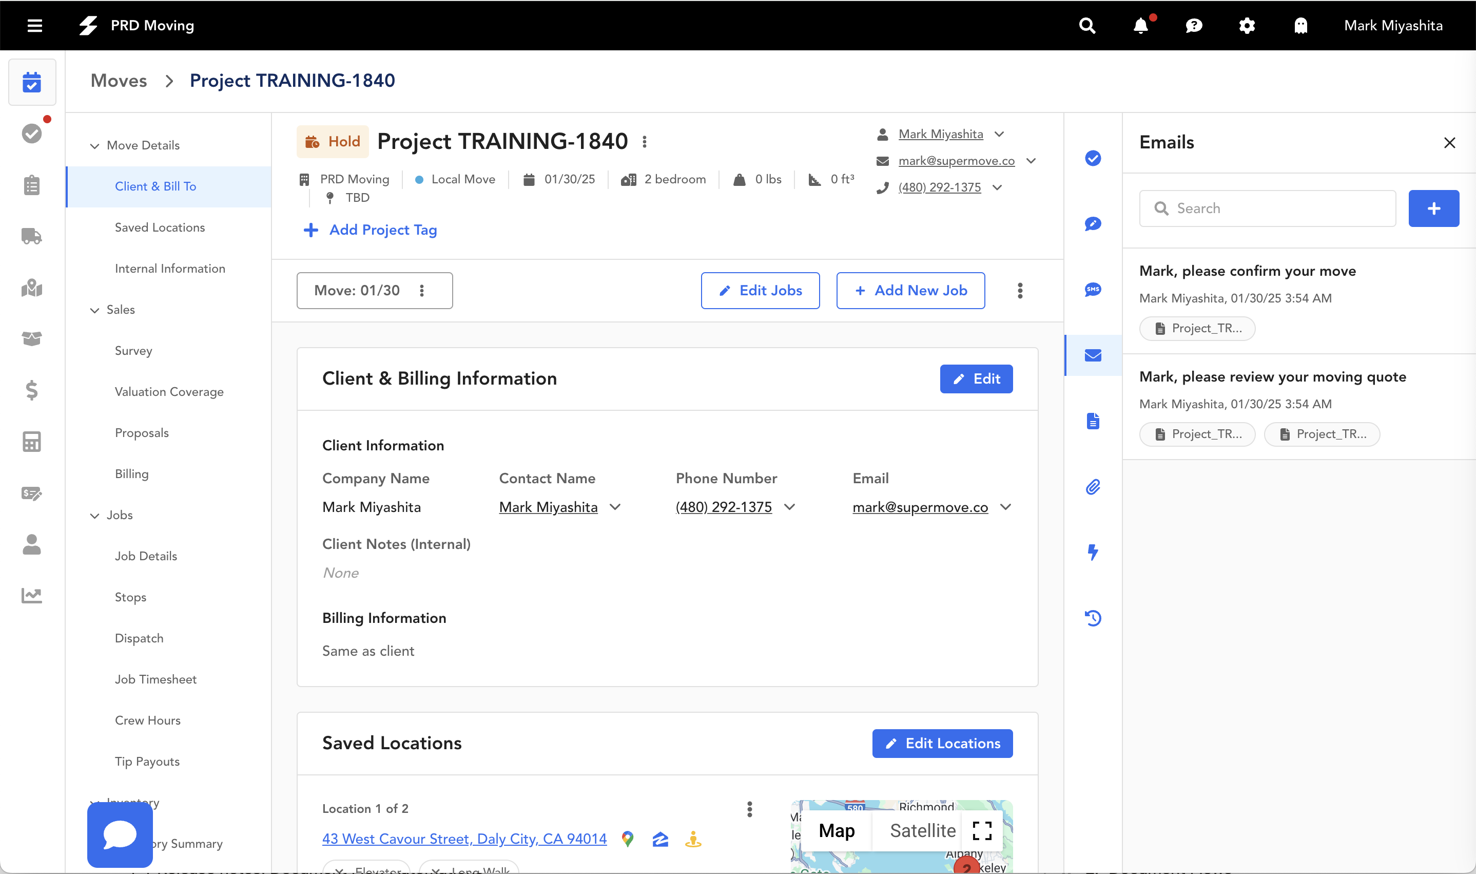
Task: Expand header contact name dropdown chevron
Action: coord(999,134)
